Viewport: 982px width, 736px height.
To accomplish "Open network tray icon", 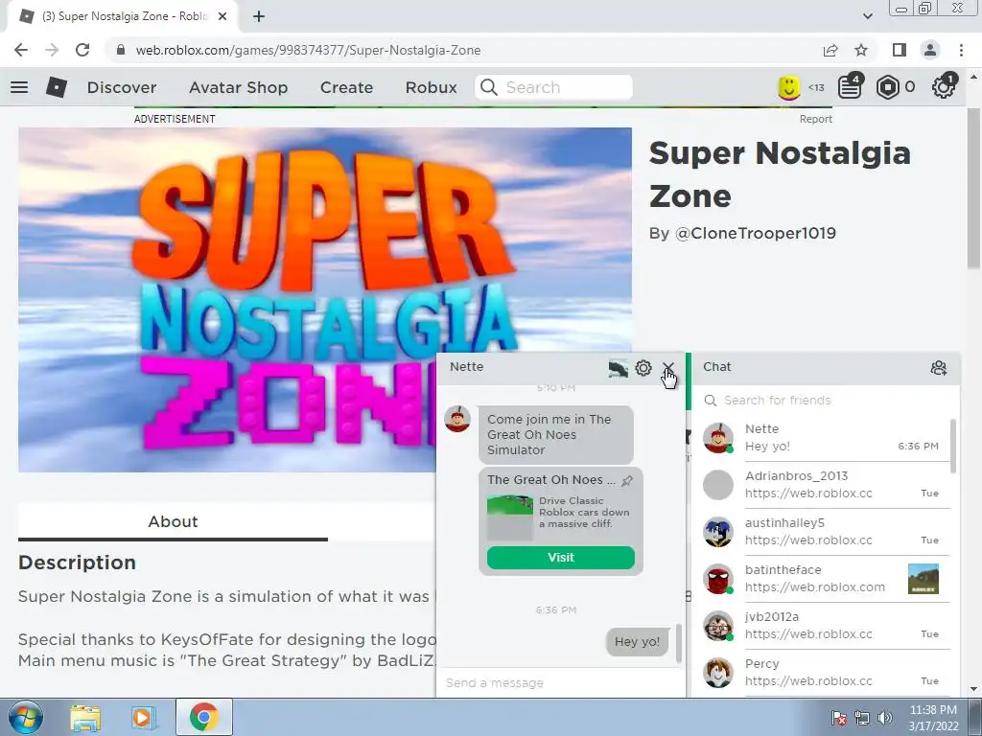I will [862, 718].
